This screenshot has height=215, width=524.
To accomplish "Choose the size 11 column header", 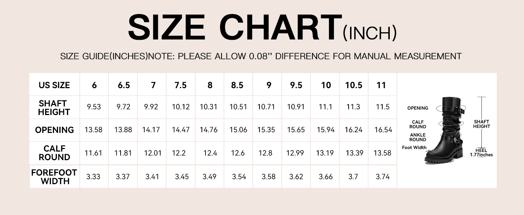I will tap(382, 85).
